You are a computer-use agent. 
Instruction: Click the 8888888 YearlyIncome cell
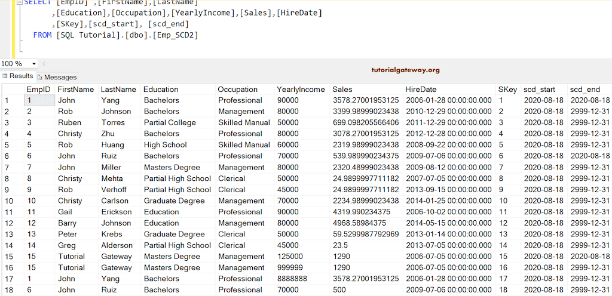292,279
